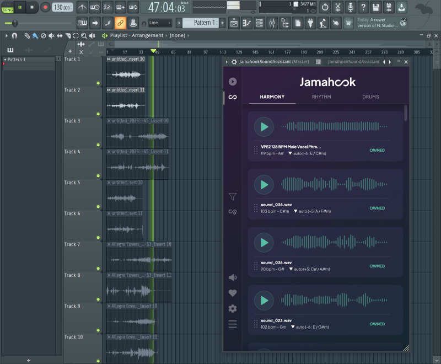The height and width of the screenshot is (364, 441).
Task: Open favorites heart icon in Jamahook sidebar
Action: (232, 293)
